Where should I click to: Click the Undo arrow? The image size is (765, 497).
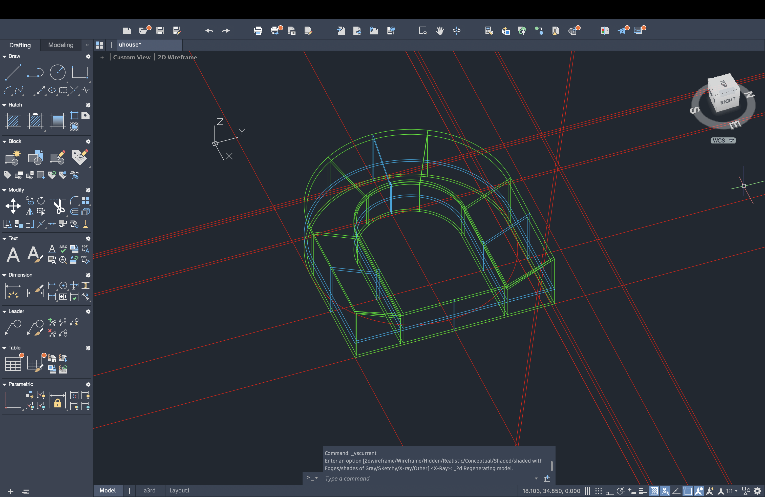(x=209, y=31)
